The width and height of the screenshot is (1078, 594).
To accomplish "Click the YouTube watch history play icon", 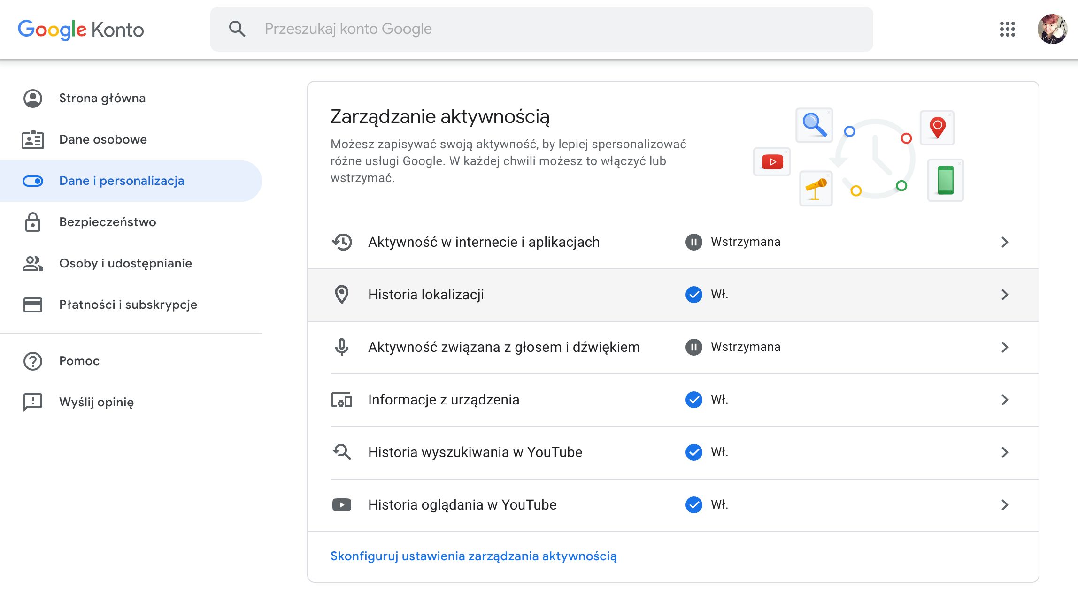I will point(342,504).
